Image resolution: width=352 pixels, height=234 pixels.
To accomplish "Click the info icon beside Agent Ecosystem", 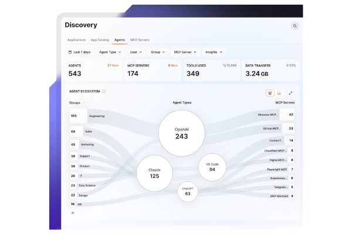I will [104, 91].
